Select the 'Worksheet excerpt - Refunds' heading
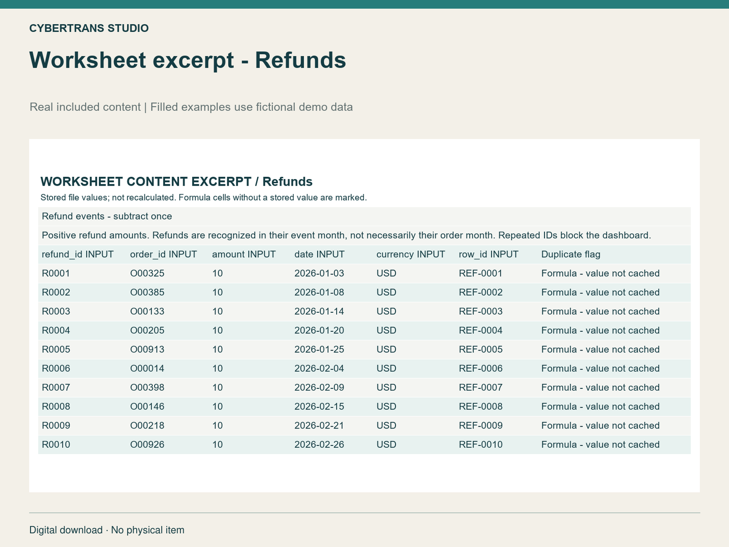 point(188,60)
